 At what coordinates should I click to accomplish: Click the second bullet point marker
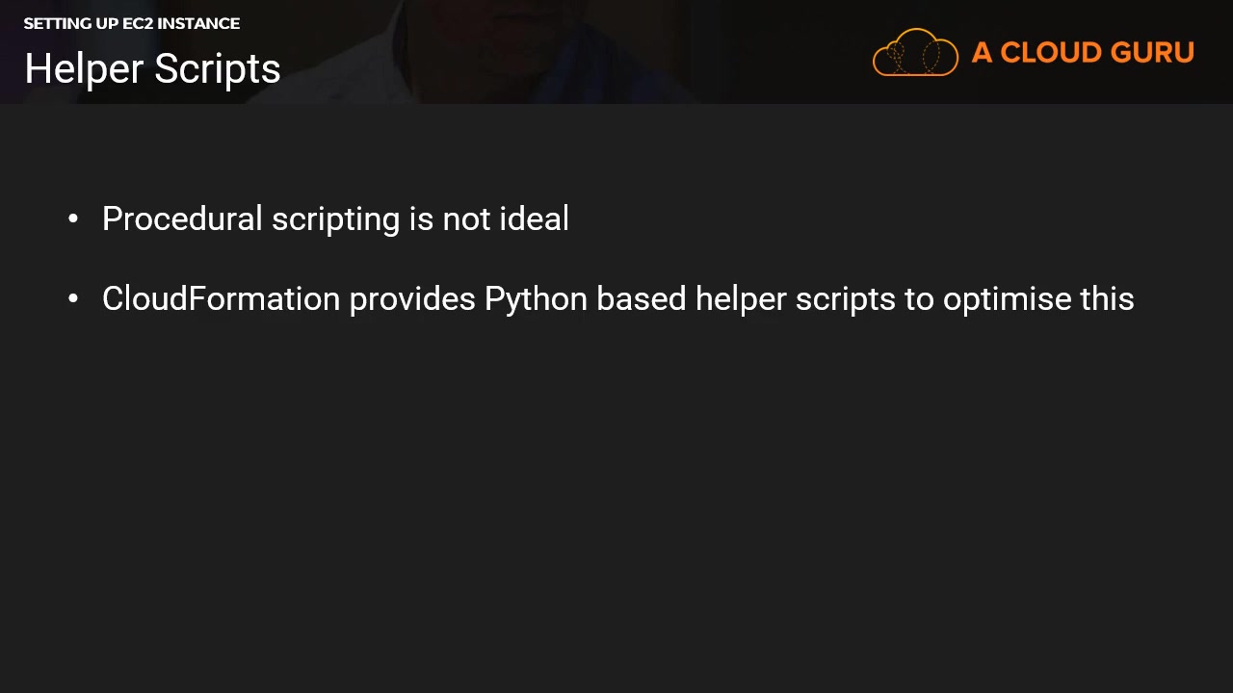[73, 299]
